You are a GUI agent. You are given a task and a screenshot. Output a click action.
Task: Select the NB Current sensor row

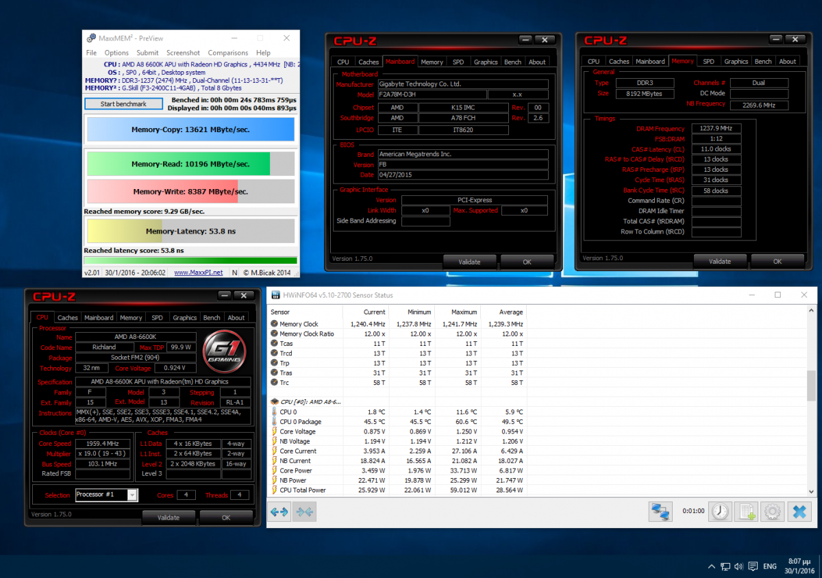pos(397,461)
